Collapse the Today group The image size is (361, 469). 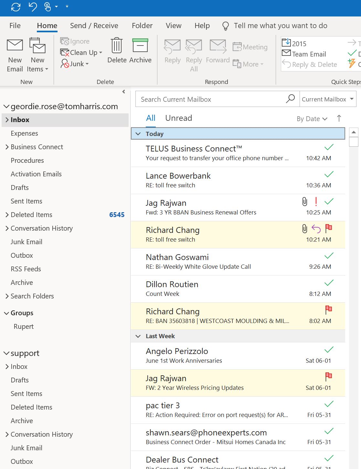coord(138,134)
